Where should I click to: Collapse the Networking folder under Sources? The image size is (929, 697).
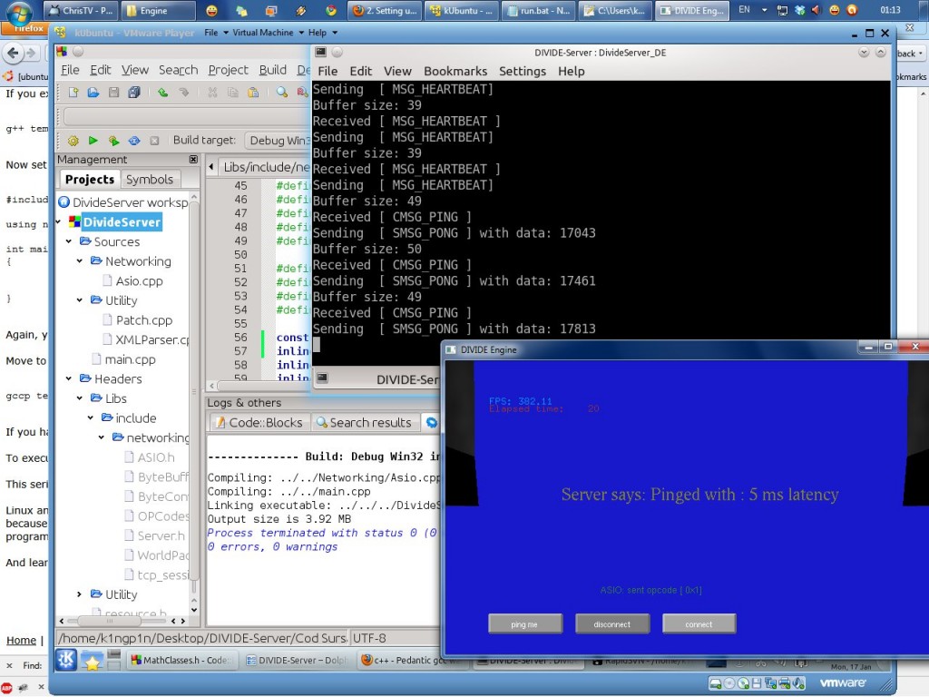(80, 261)
